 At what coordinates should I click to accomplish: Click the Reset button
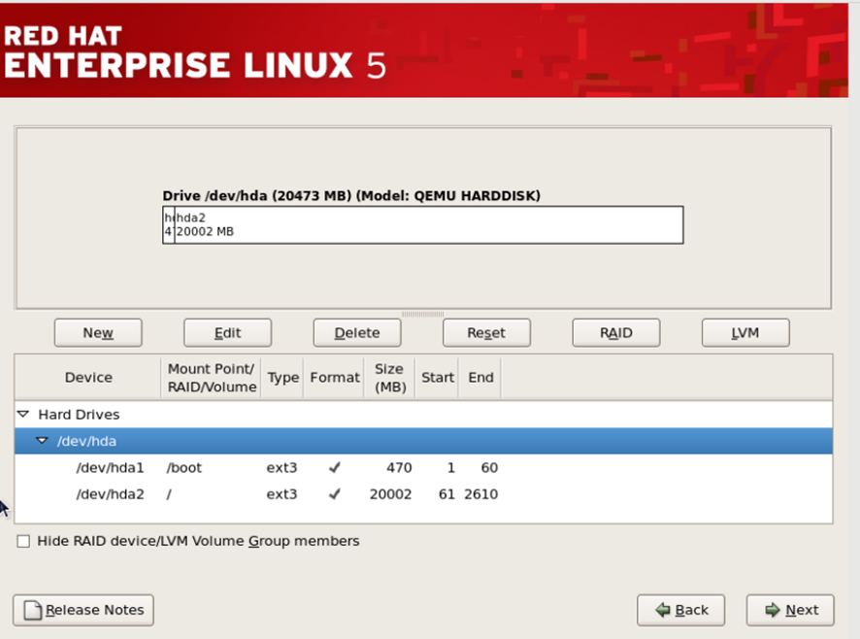pos(486,333)
